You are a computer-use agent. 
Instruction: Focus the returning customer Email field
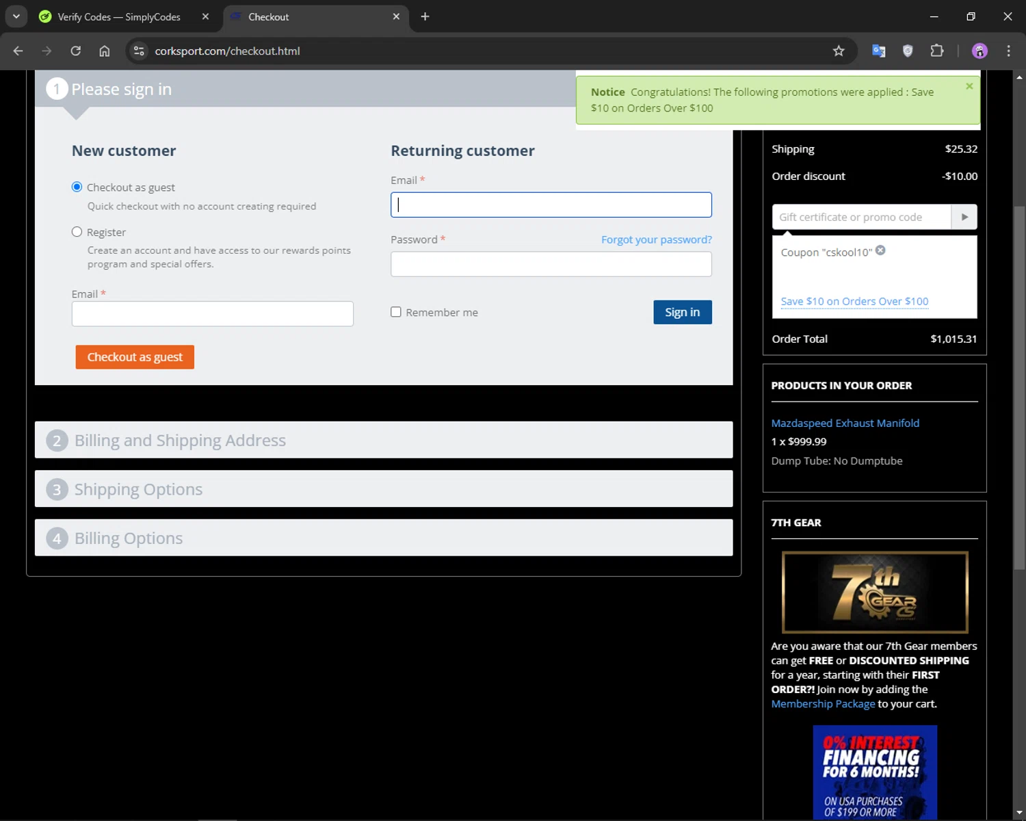[x=551, y=205]
